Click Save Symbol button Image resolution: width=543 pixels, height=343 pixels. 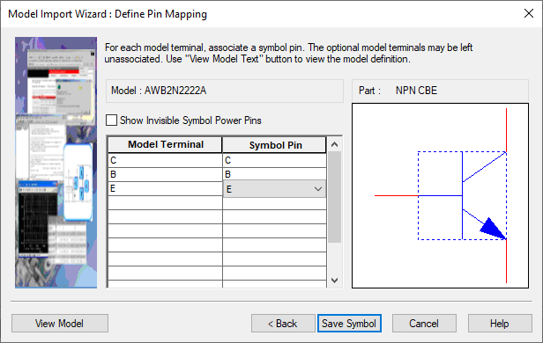349,324
